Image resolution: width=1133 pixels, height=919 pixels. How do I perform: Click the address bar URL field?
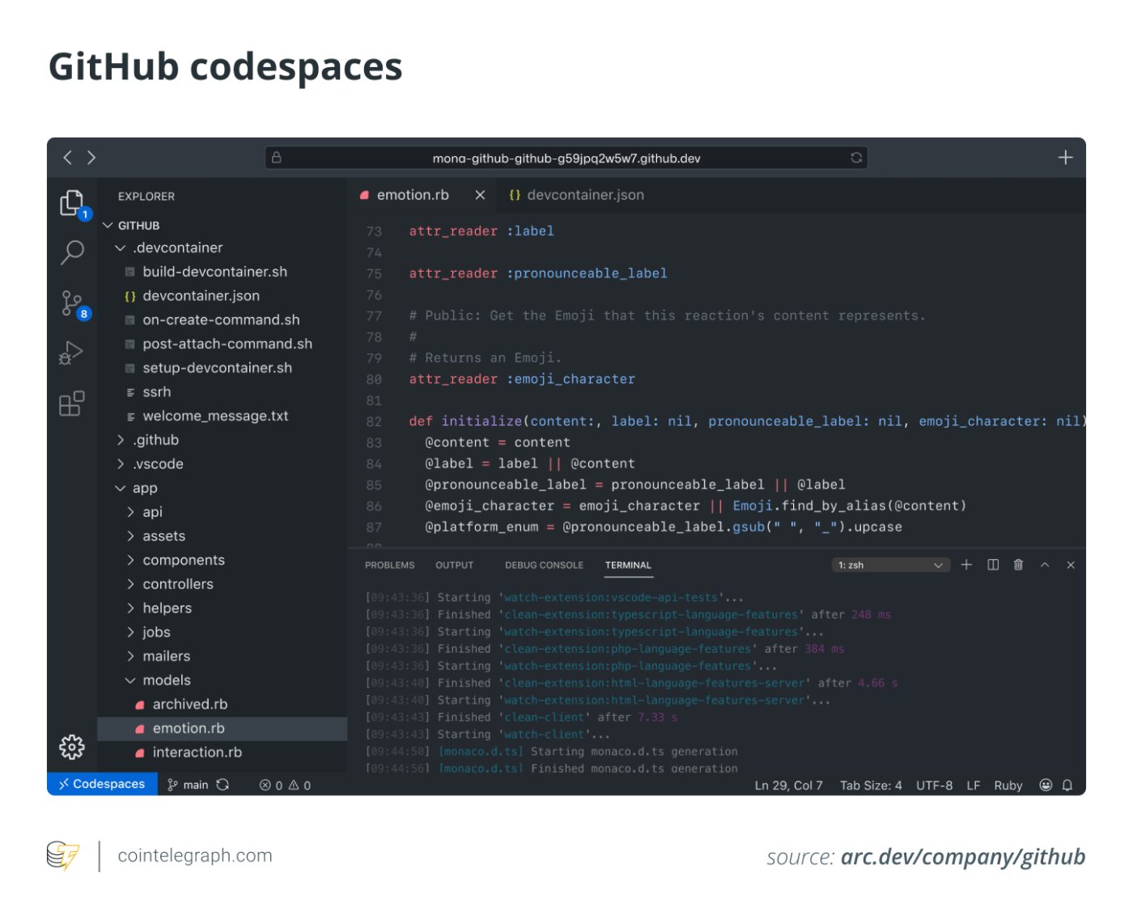(566, 158)
